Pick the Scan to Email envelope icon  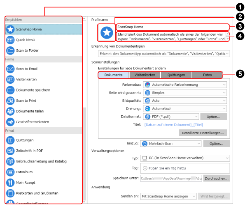pos(10,69)
